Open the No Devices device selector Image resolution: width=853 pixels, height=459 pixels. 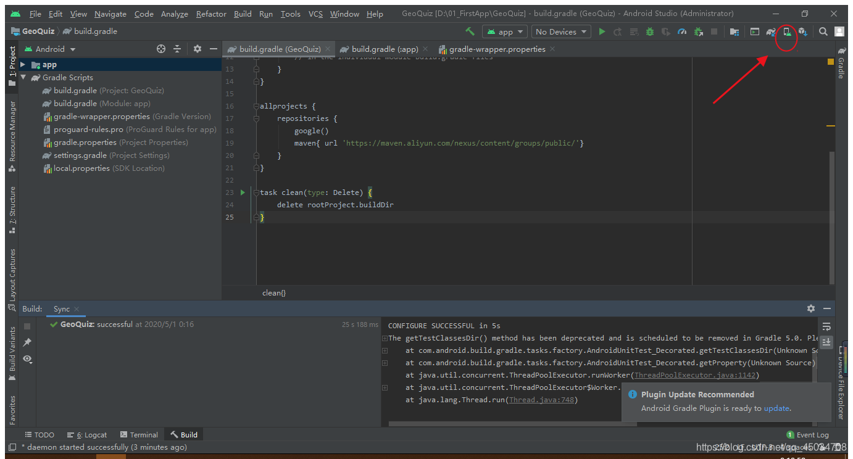pos(560,31)
